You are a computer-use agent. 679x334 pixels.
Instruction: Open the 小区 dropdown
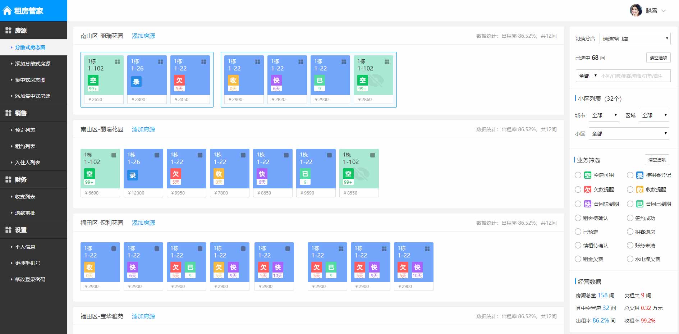coord(629,133)
